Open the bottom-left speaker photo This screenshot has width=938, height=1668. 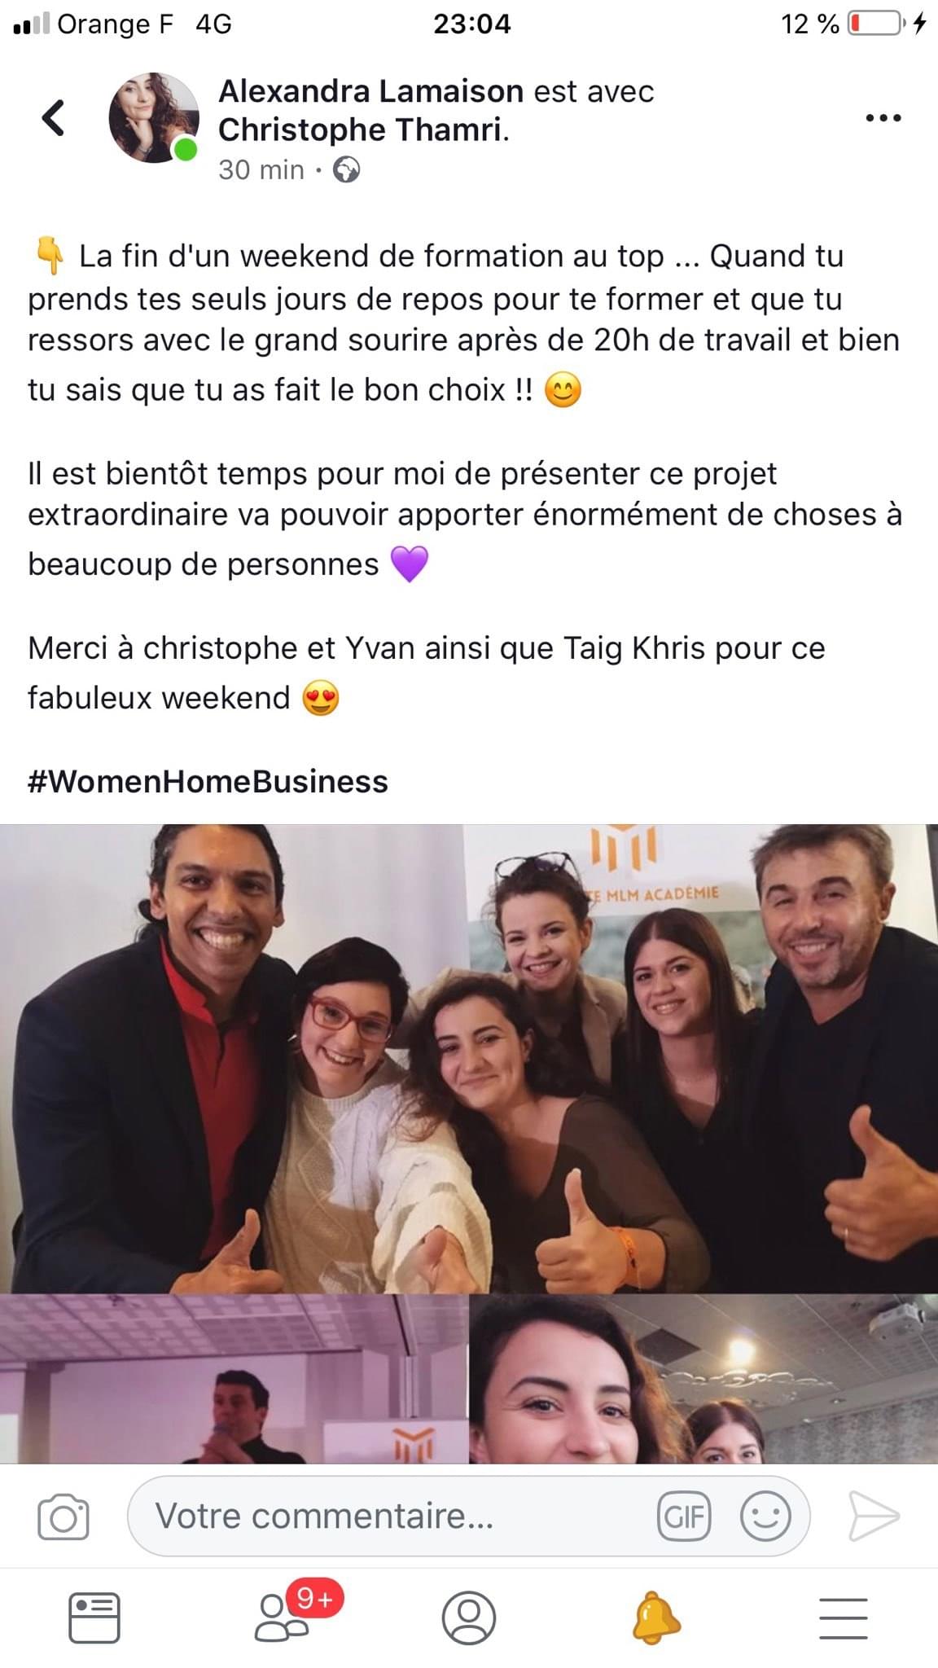pyautogui.click(x=233, y=1379)
